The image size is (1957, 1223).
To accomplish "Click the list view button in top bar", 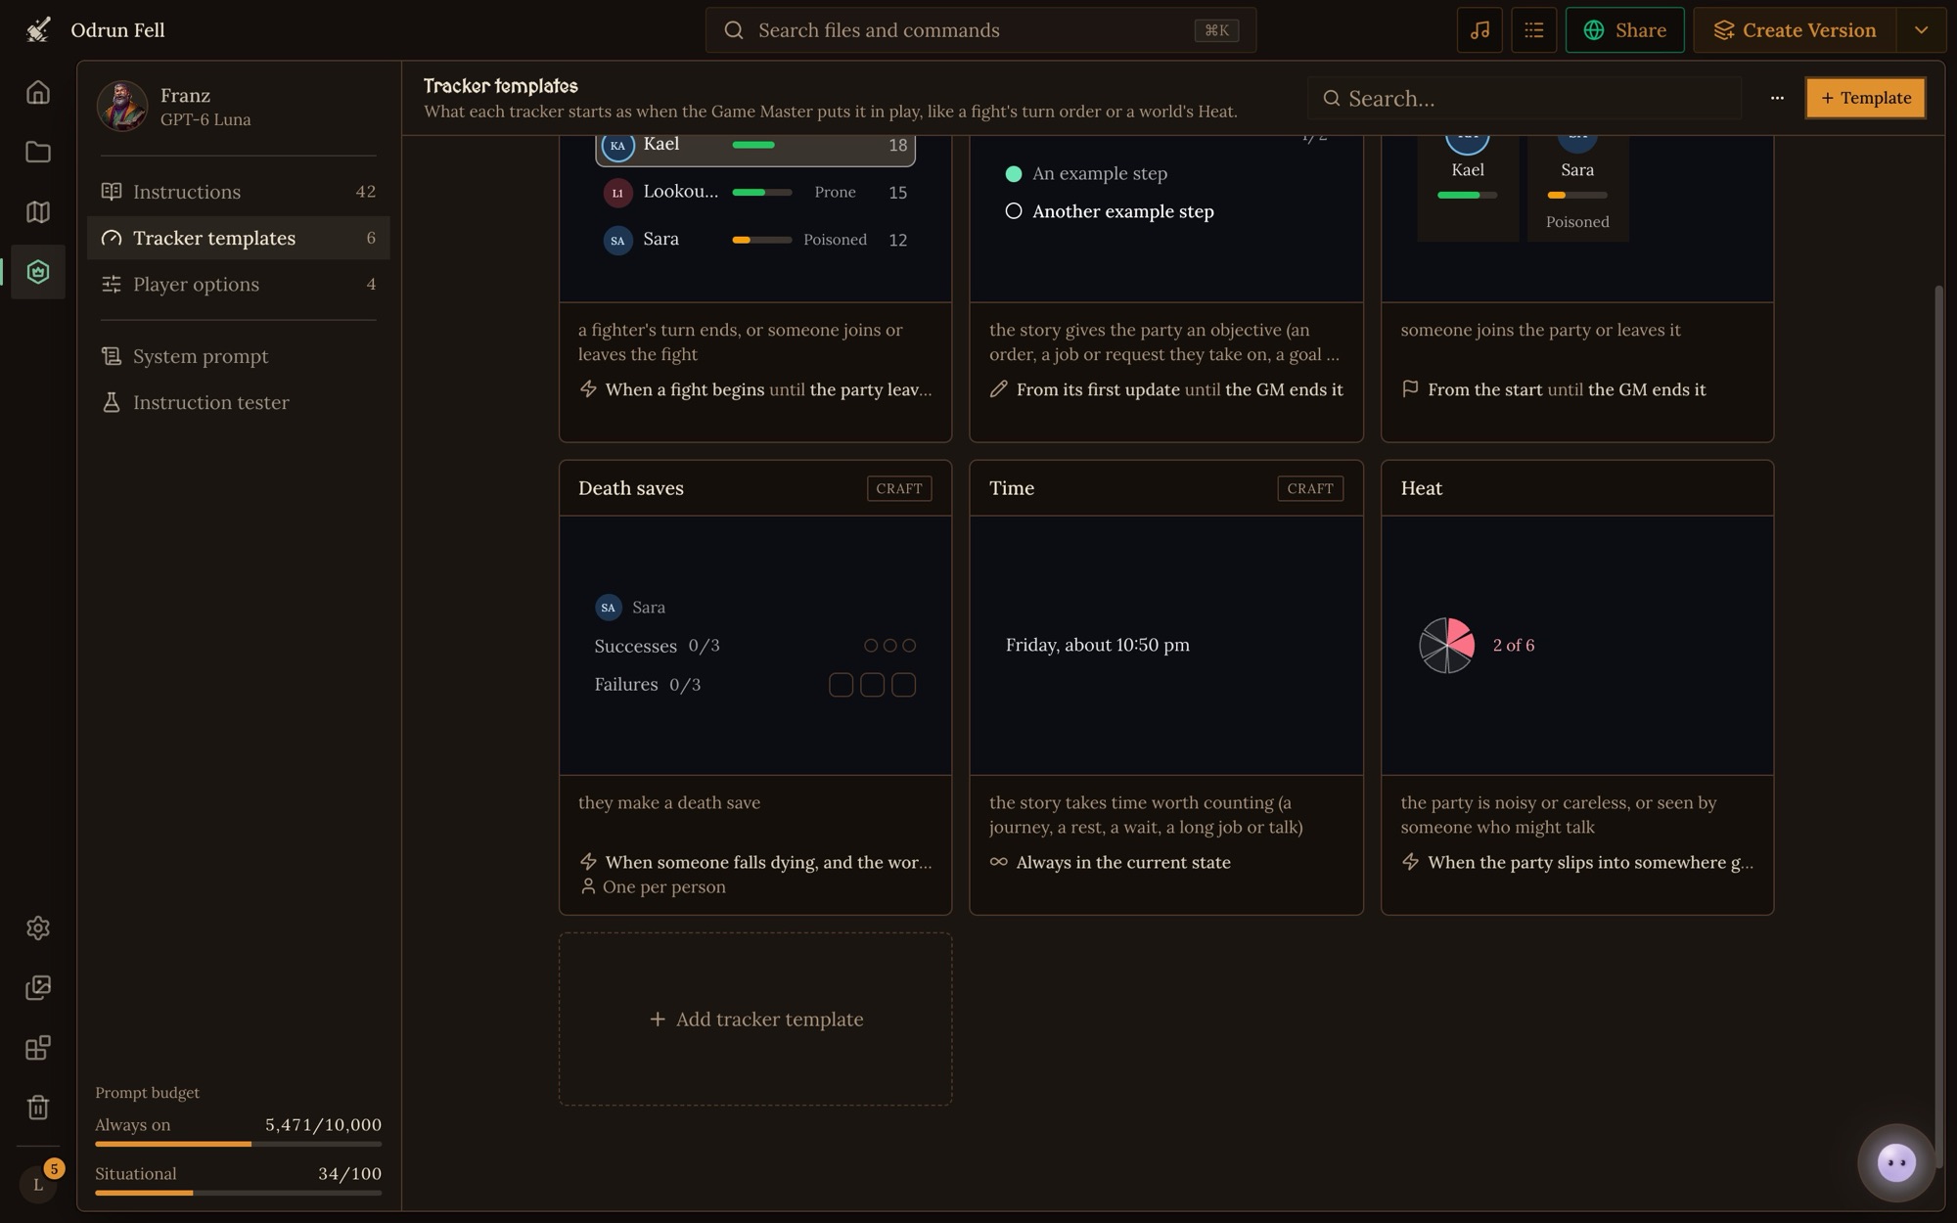I will [1533, 30].
